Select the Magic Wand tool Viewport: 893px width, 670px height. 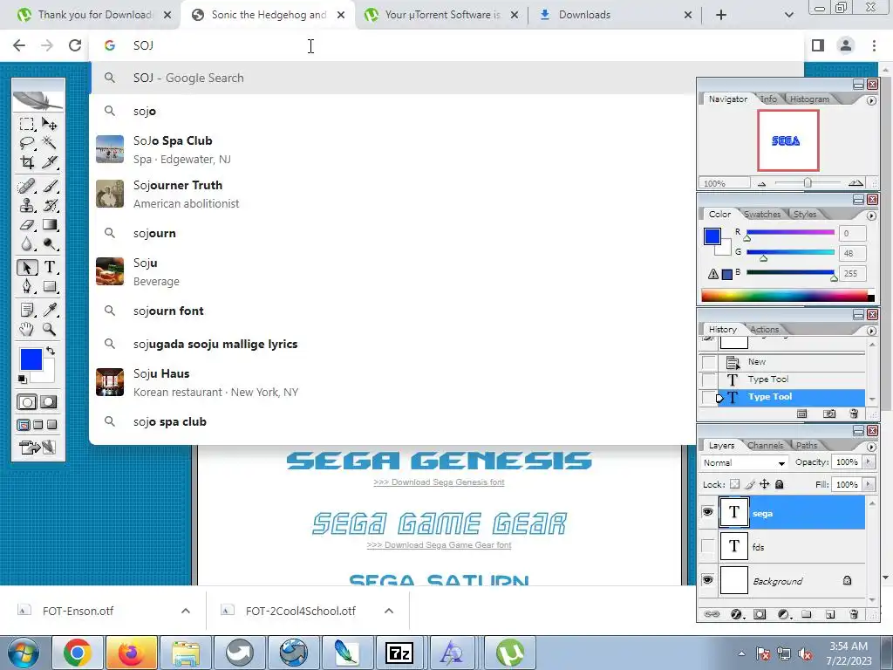pyautogui.click(x=50, y=143)
